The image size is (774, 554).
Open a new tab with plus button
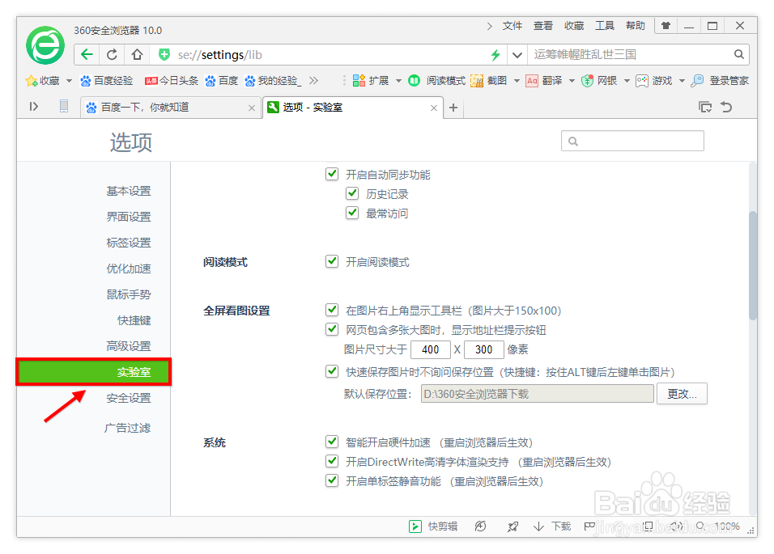click(x=453, y=108)
